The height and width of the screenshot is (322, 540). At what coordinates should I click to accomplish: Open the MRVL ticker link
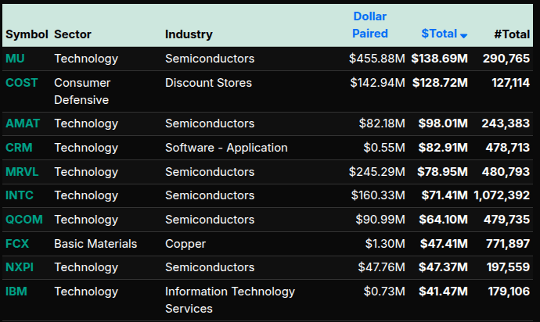(22, 172)
